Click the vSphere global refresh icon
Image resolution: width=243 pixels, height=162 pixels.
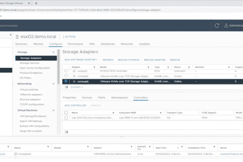tap(217, 25)
